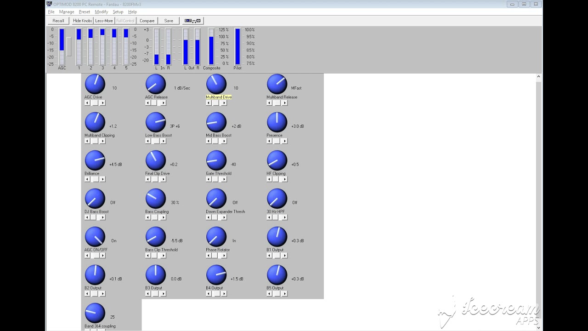
Task: Click the Band 3&4 coupling knob
Action: pyautogui.click(x=95, y=313)
